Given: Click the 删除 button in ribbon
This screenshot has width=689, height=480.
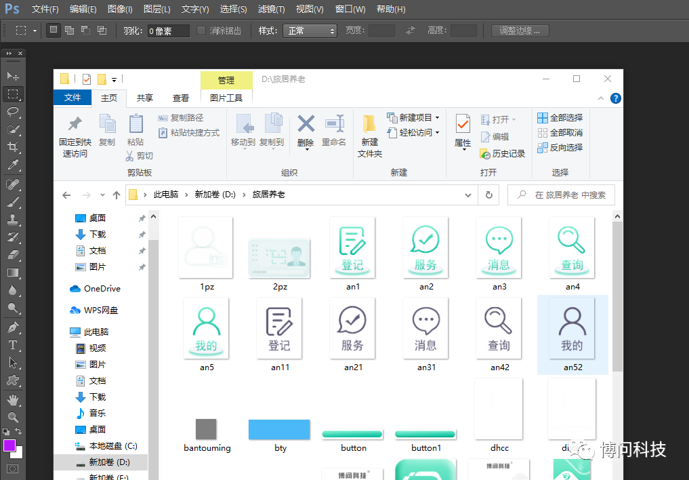Looking at the screenshot, I should pos(306,132).
